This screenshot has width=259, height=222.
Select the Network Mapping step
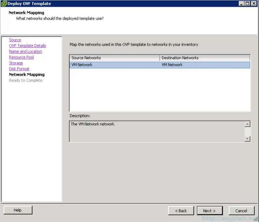pyautogui.click(x=27, y=75)
